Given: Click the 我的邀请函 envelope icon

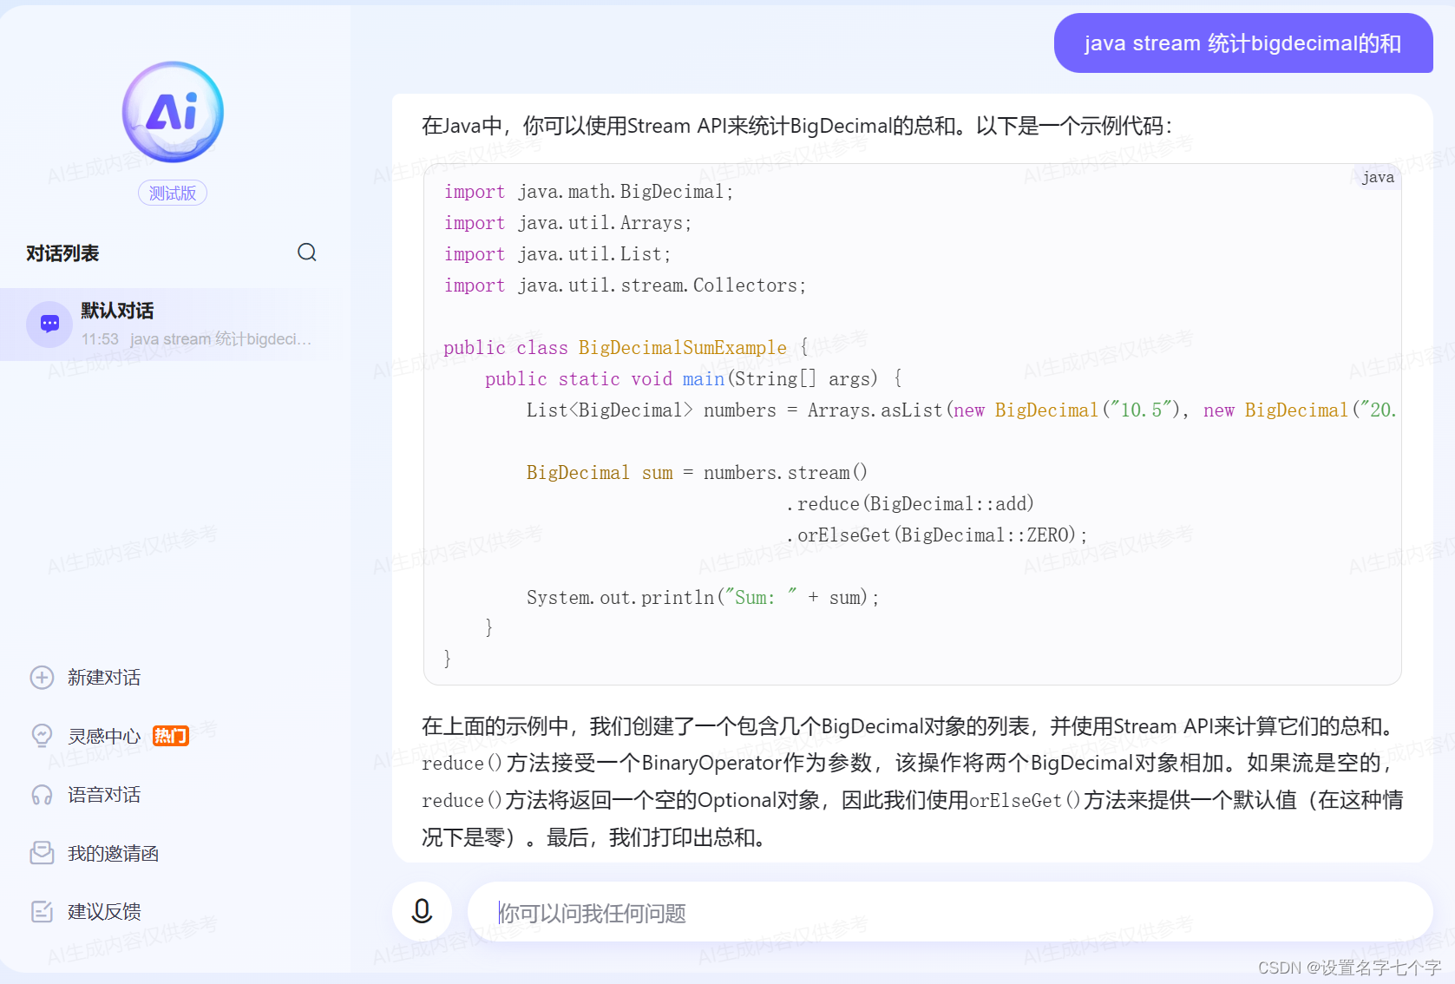Looking at the screenshot, I should point(42,853).
